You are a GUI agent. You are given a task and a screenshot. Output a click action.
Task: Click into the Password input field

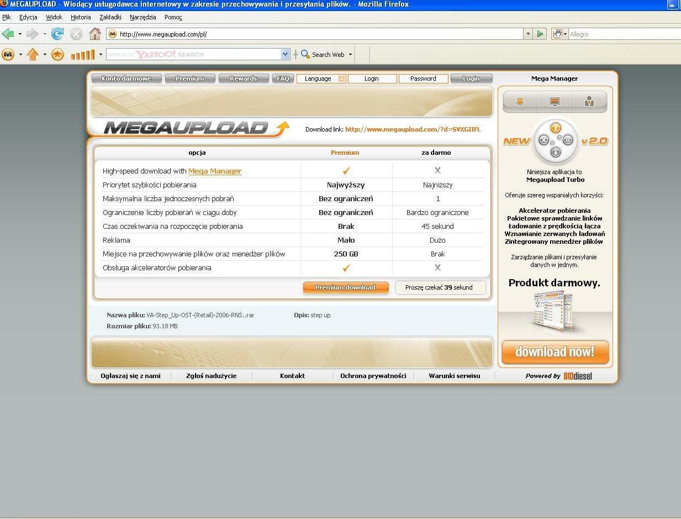pyautogui.click(x=423, y=78)
